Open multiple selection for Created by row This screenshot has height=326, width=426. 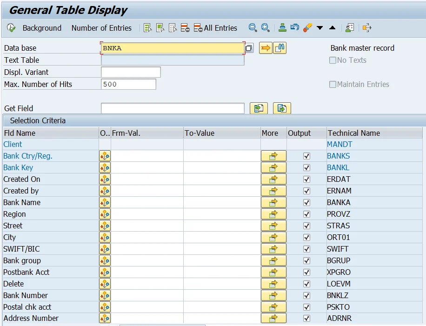(273, 191)
